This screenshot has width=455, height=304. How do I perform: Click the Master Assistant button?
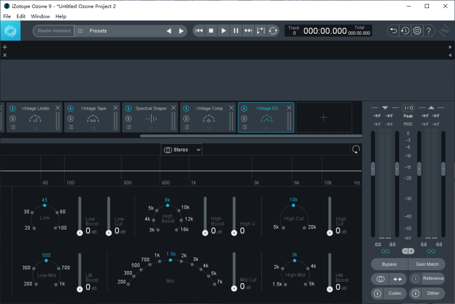[54, 31]
